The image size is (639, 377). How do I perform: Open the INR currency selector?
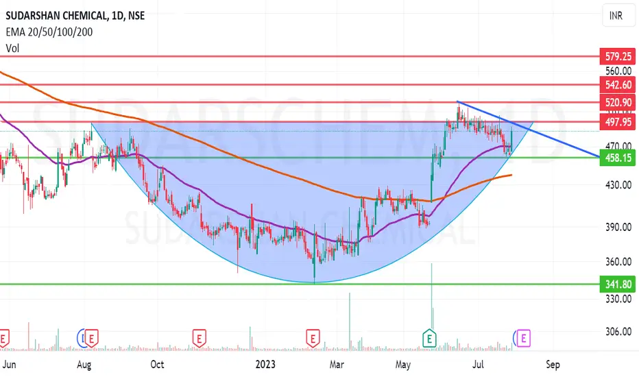pyautogui.click(x=618, y=16)
